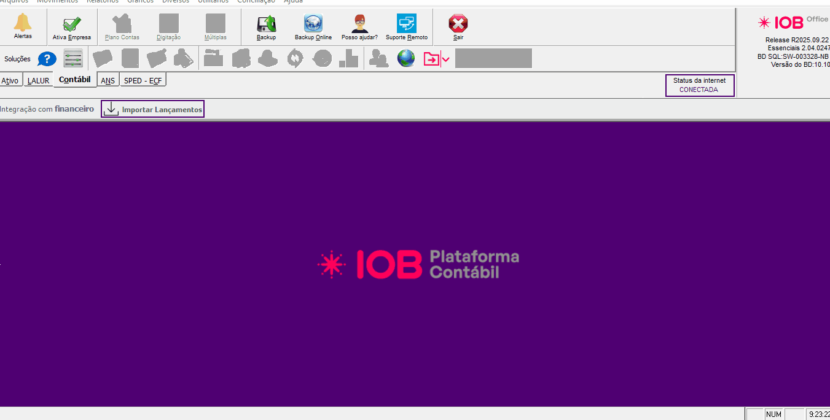Click the pink folder arrow icon
This screenshot has width=830, height=420.
click(x=431, y=59)
